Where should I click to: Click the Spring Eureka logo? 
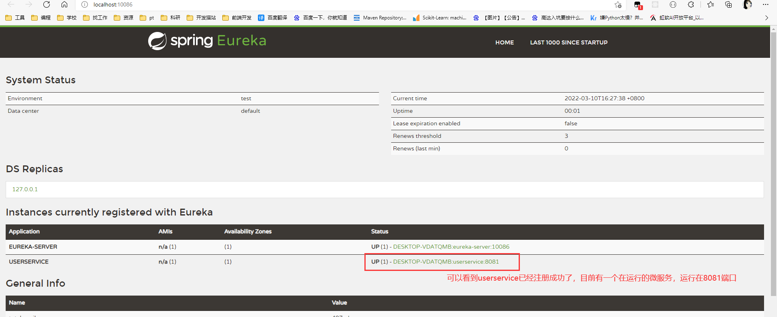click(x=207, y=41)
